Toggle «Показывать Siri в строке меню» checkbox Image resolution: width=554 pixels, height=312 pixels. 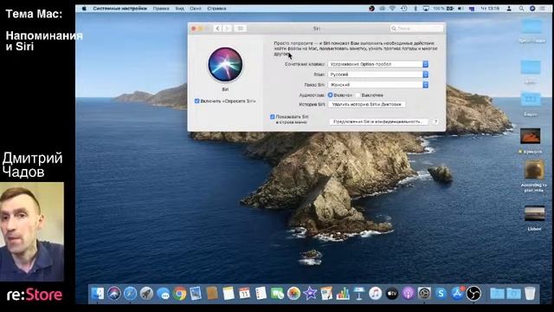[272, 117]
